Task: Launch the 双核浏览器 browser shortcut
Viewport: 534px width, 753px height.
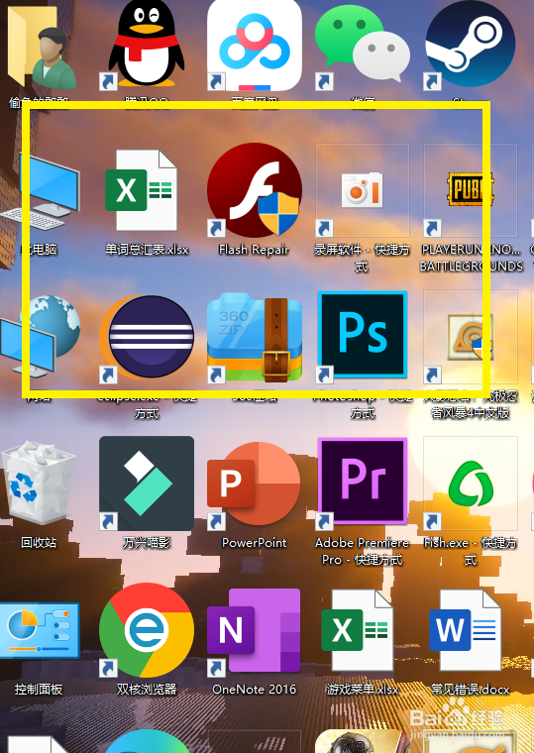Action: [x=147, y=630]
